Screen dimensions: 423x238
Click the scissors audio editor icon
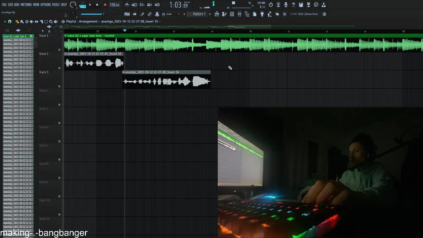(x=278, y=5)
